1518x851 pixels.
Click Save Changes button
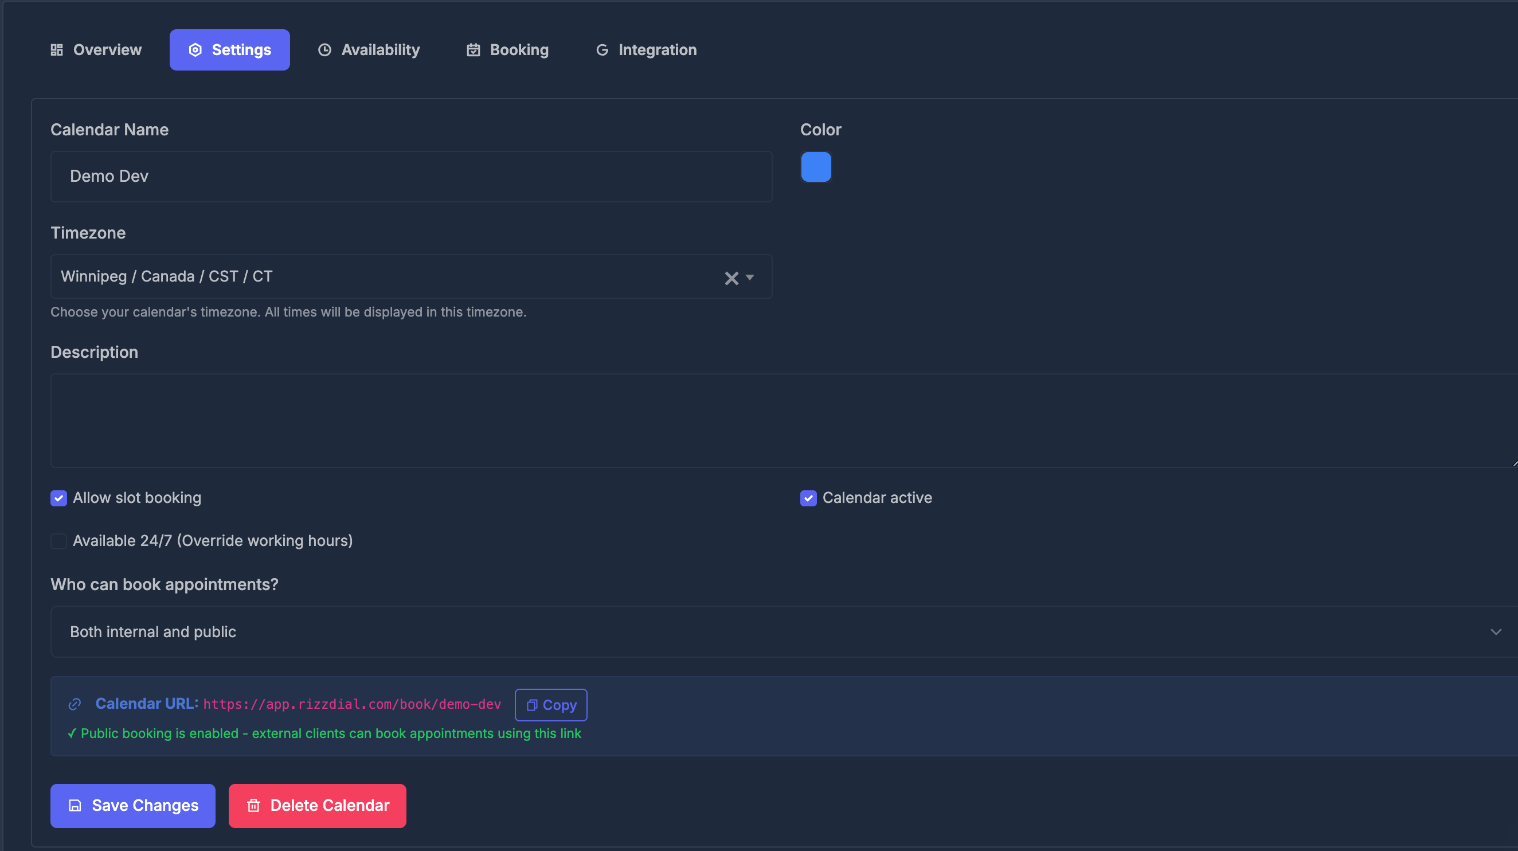tap(132, 806)
